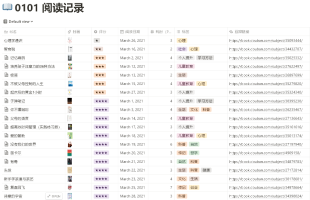Open the douban link ending 35025332

coord(266,57)
